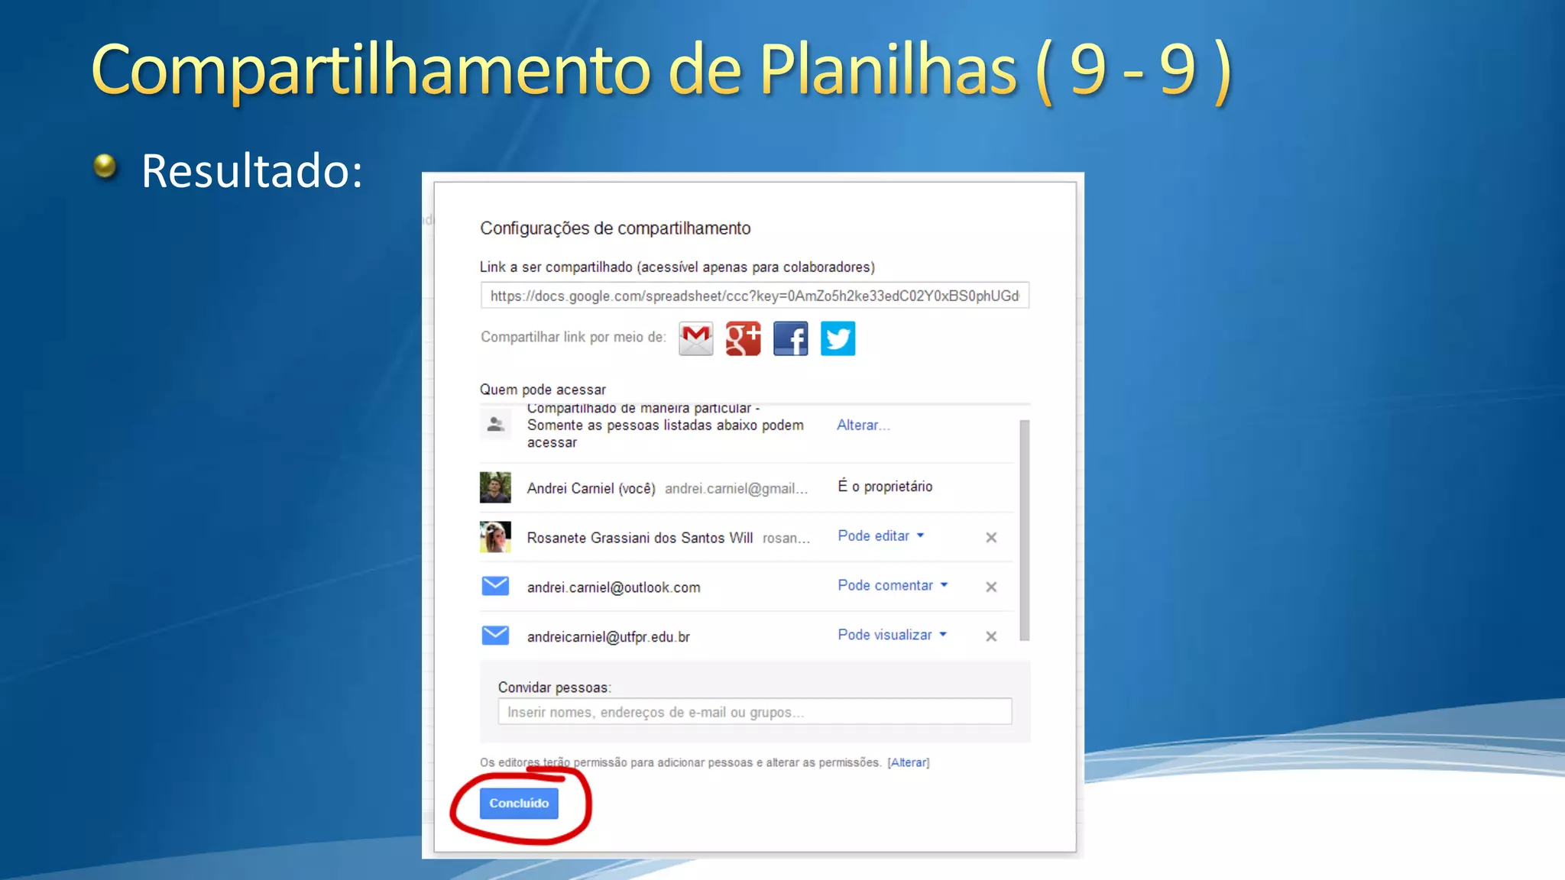Click 'Quem pode acessar' heading
Viewport: 1565px width, 880px height.
tap(543, 390)
